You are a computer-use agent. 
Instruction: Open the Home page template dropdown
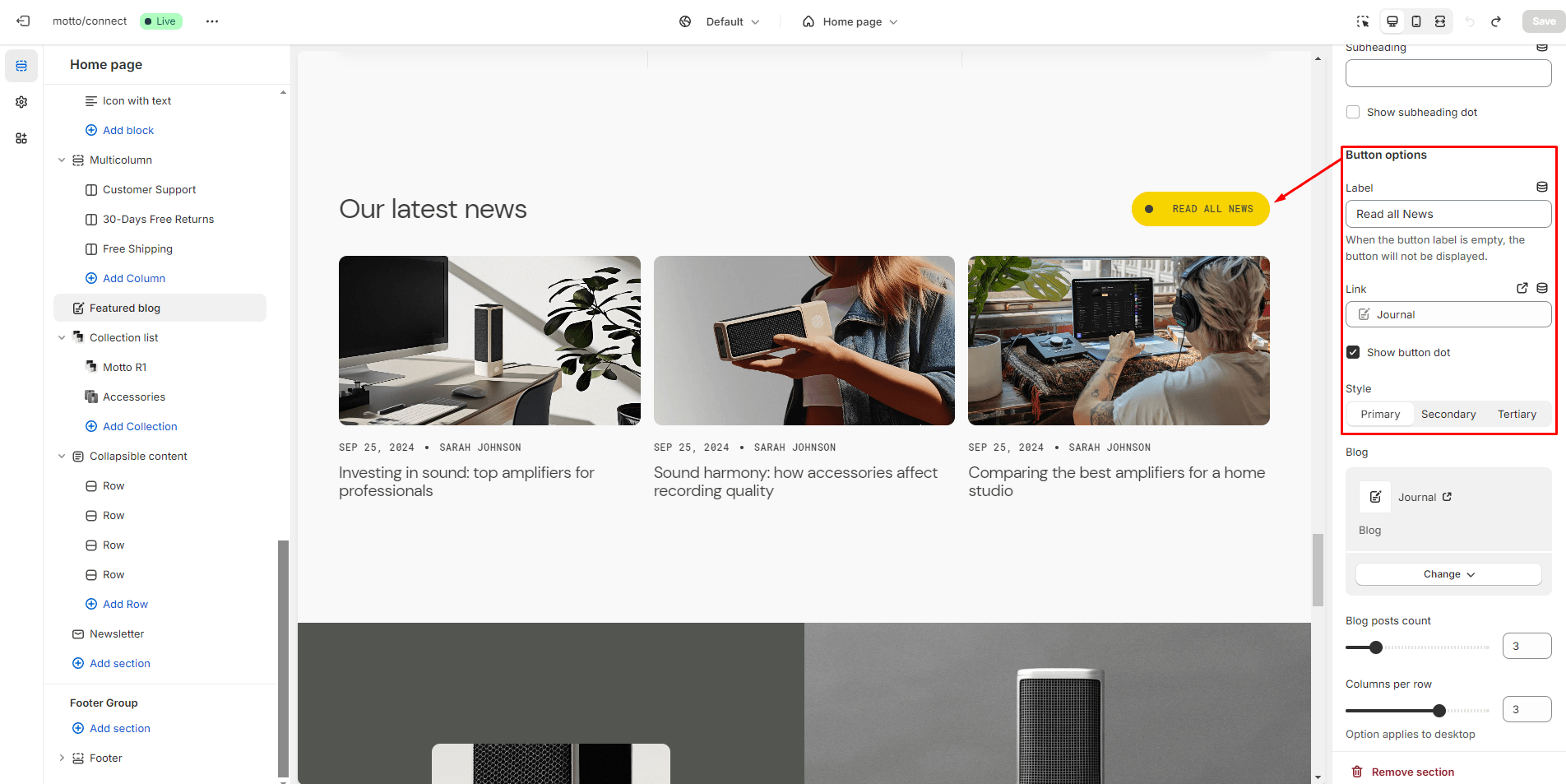[x=850, y=21]
